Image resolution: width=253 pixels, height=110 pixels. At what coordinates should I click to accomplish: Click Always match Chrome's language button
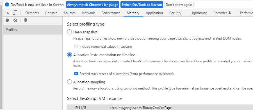(93, 5)
